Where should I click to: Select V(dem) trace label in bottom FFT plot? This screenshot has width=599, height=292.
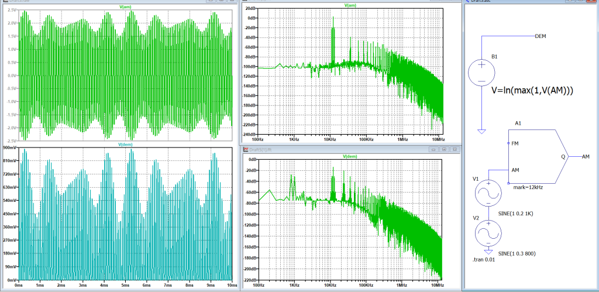point(350,157)
